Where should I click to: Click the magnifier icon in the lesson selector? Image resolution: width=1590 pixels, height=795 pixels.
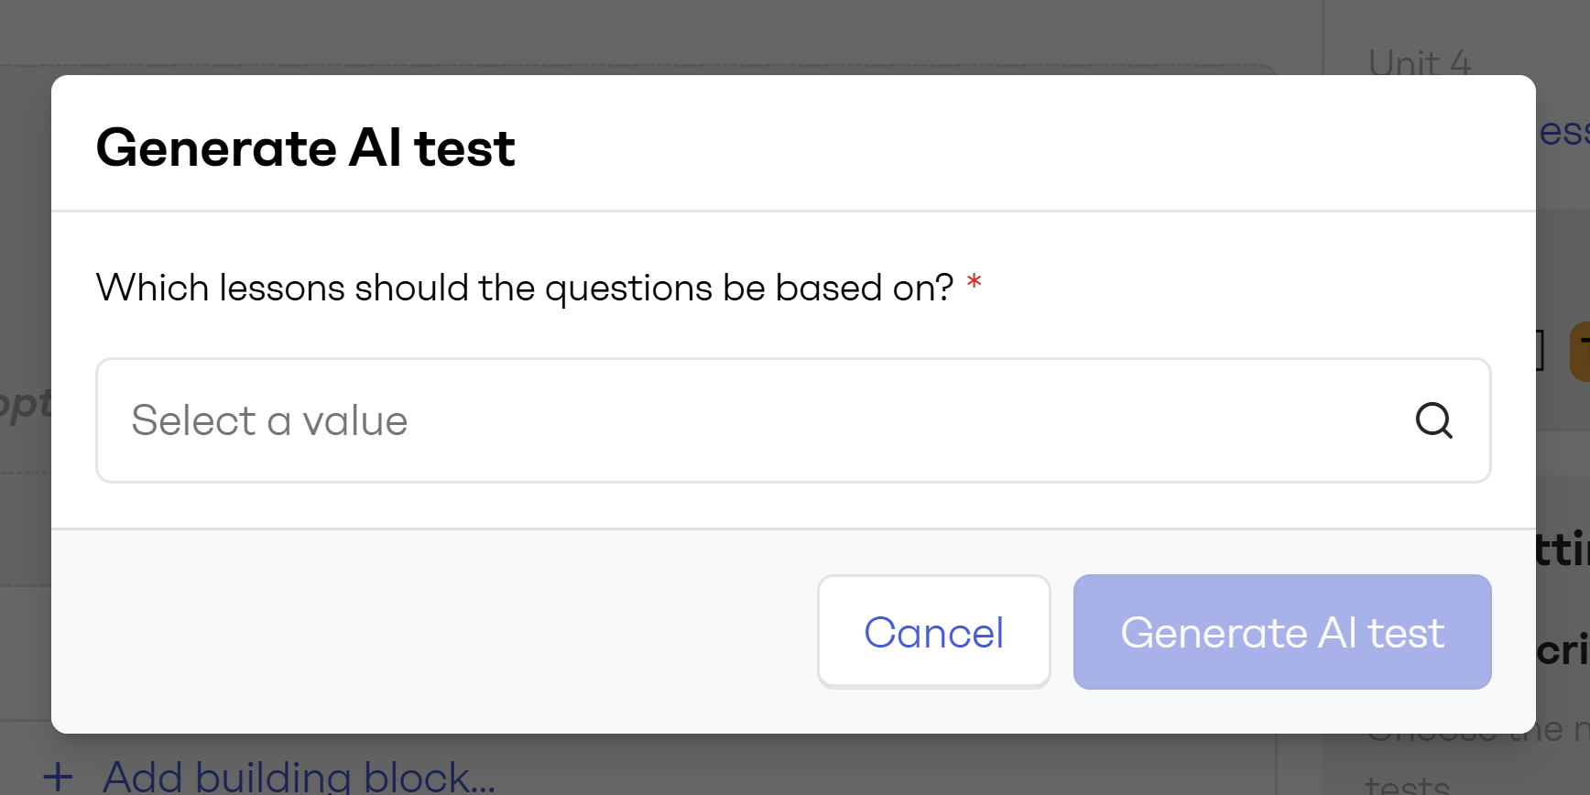click(1433, 420)
